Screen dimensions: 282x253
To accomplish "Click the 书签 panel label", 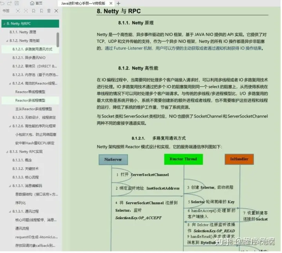I will (6, 11).
